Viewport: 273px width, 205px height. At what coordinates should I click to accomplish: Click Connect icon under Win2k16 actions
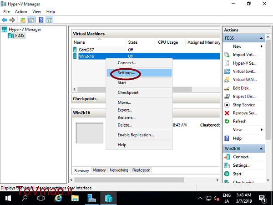pyautogui.click(x=227, y=157)
